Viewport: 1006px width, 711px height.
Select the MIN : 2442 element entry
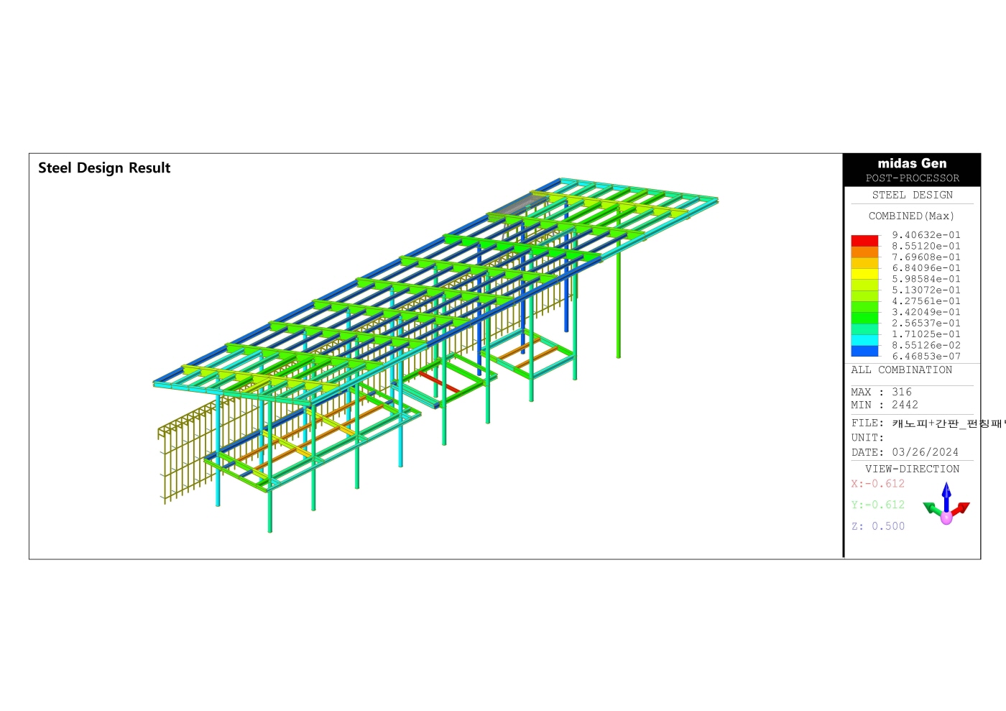[x=884, y=405]
